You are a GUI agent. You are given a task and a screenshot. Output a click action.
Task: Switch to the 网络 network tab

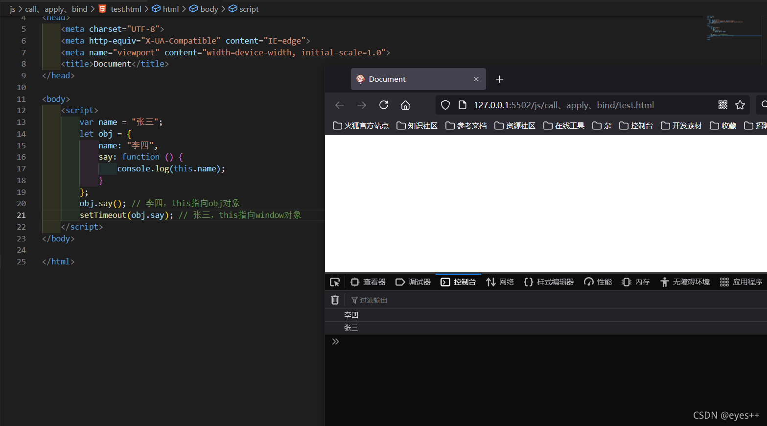pos(500,282)
